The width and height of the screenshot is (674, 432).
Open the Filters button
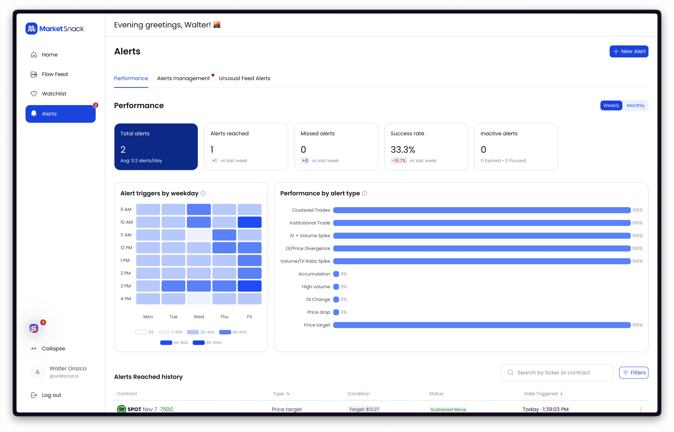tap(634, 373)
